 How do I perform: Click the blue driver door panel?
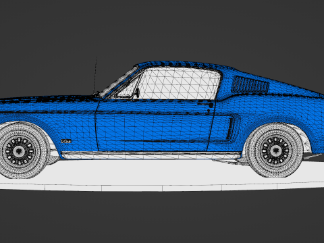pyautogui.click(x=155, y=126)
